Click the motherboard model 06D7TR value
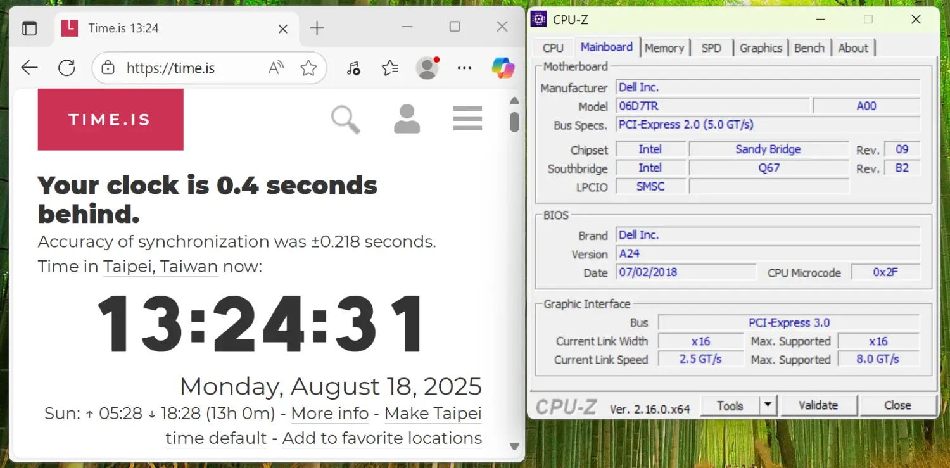This screenshot has height=468, width=950. coord(712,106)
